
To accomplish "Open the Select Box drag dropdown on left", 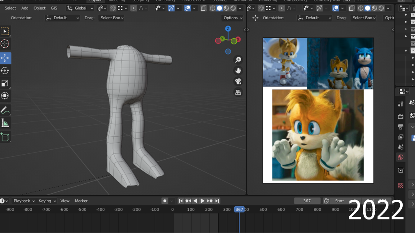I will pos(112,18).
